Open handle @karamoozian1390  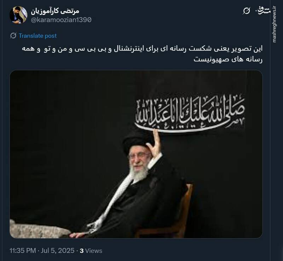click(61, 20)
